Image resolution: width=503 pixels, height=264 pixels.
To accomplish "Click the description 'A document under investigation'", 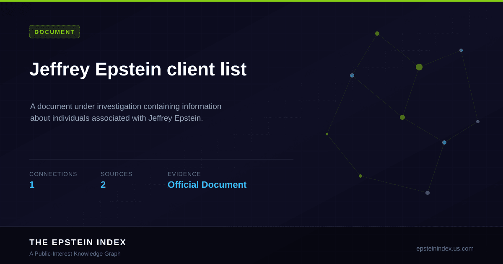I will click(126, 112).
